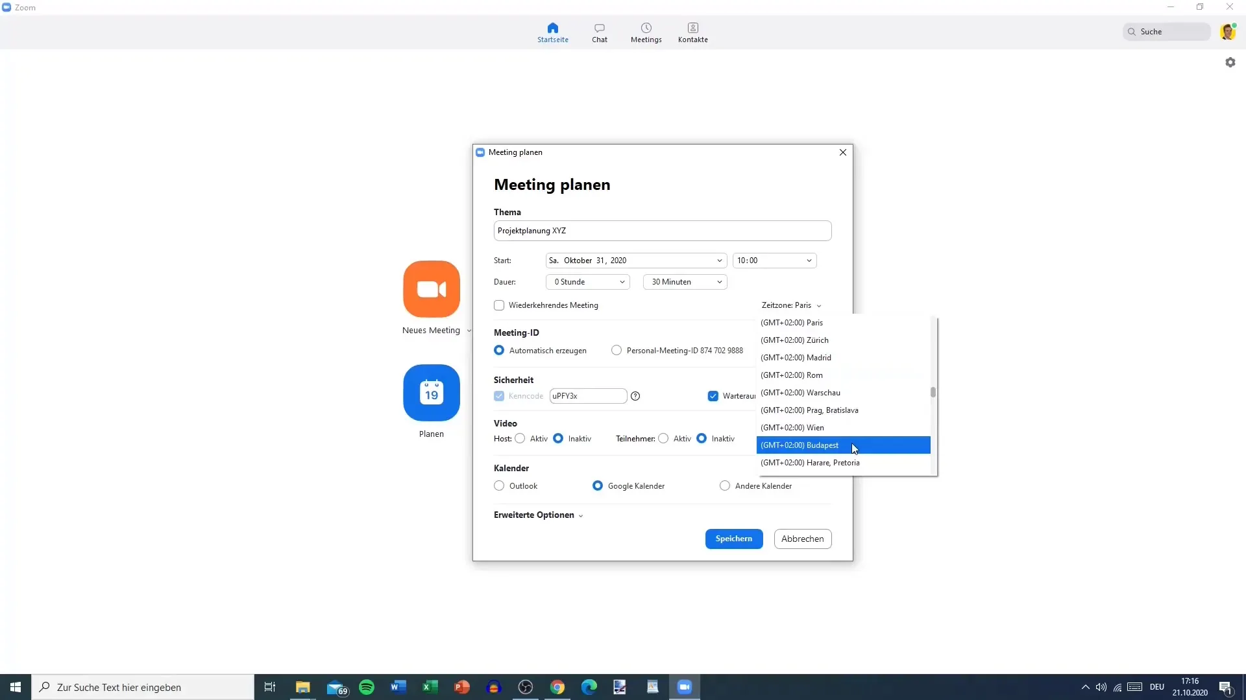
Task: Select (GMT+02:00) Budapest timezone
Action: [843, 445]
